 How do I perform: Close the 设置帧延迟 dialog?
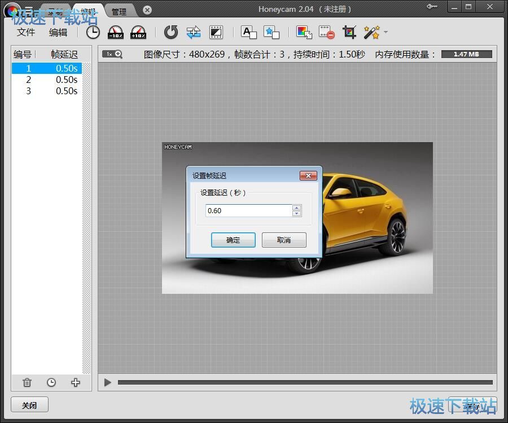308,176
